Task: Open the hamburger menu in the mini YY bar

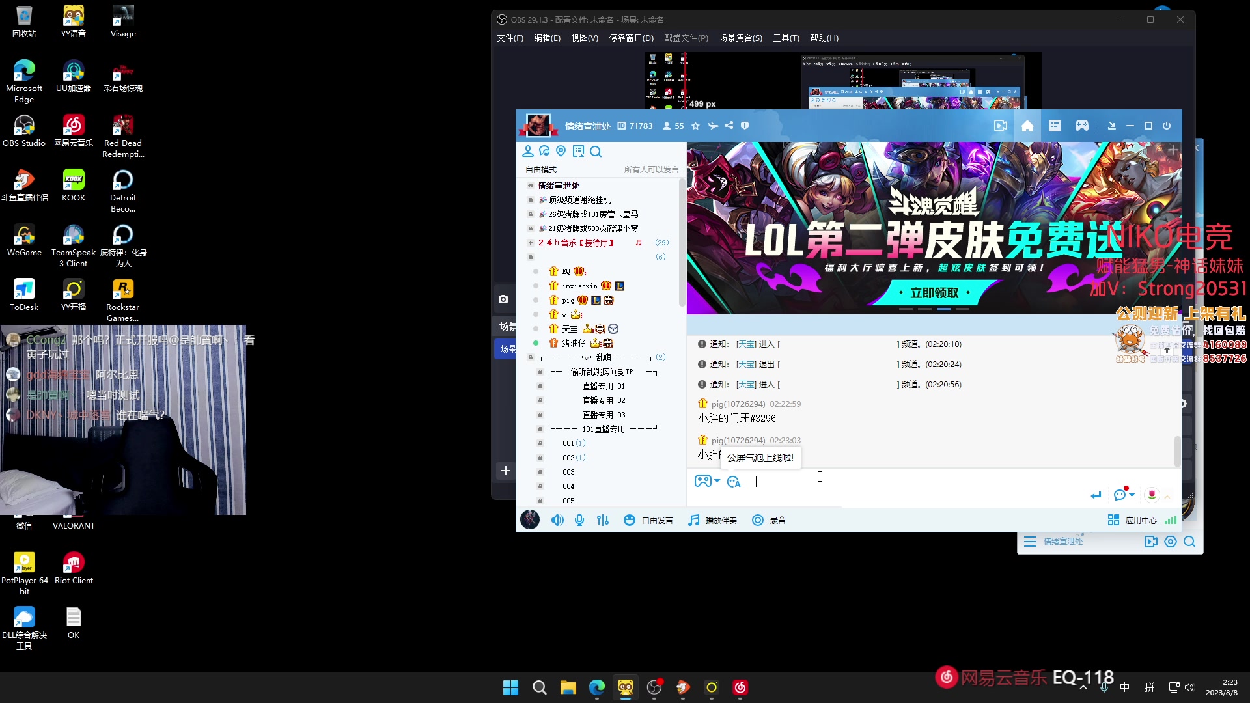Action: (1030, 542)
